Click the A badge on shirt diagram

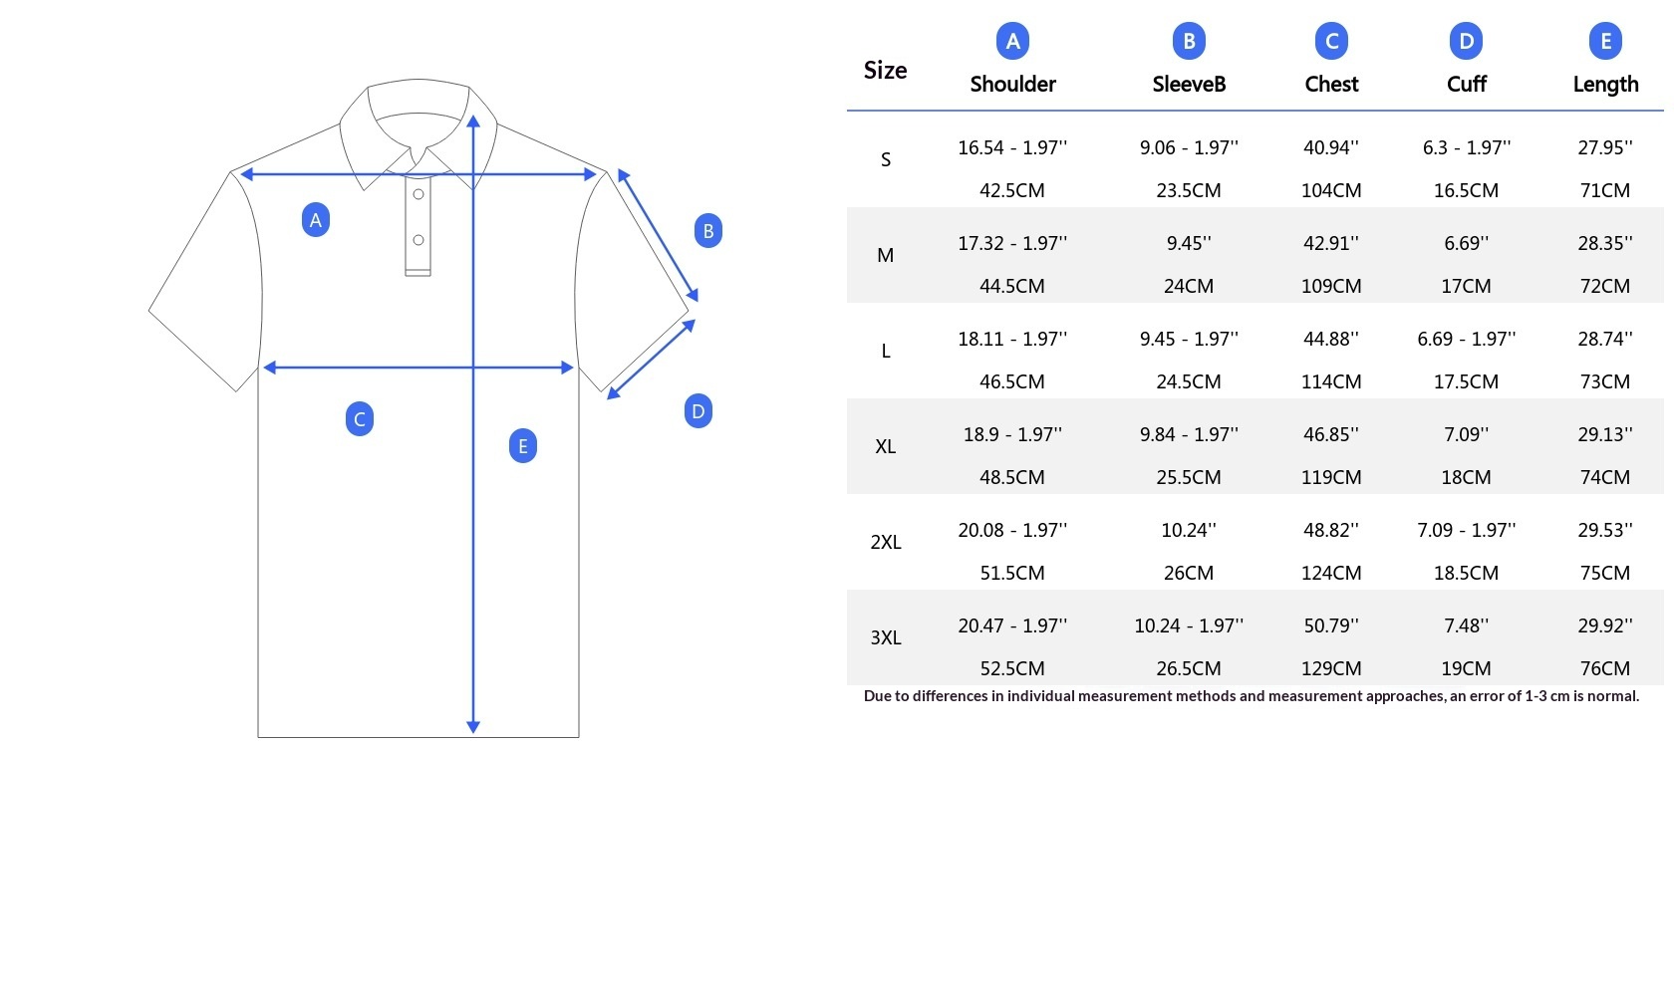tap(316, 220)
